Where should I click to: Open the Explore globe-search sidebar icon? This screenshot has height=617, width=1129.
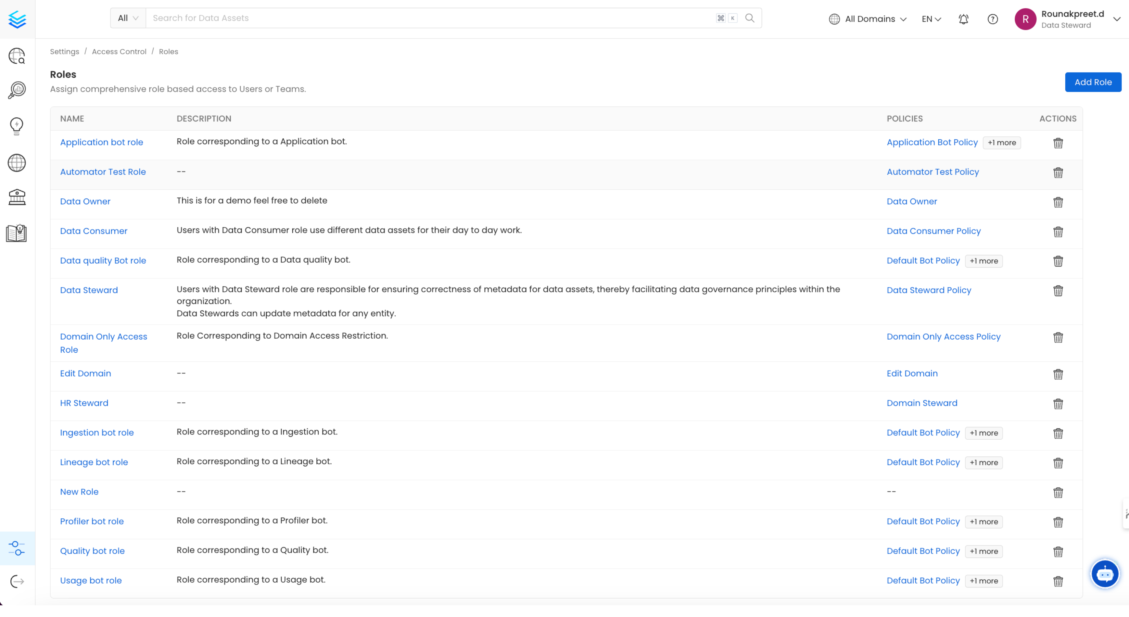tap(17, 56)
